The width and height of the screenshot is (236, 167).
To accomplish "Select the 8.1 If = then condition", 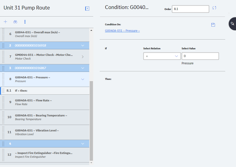I will (x=45, y=91).
